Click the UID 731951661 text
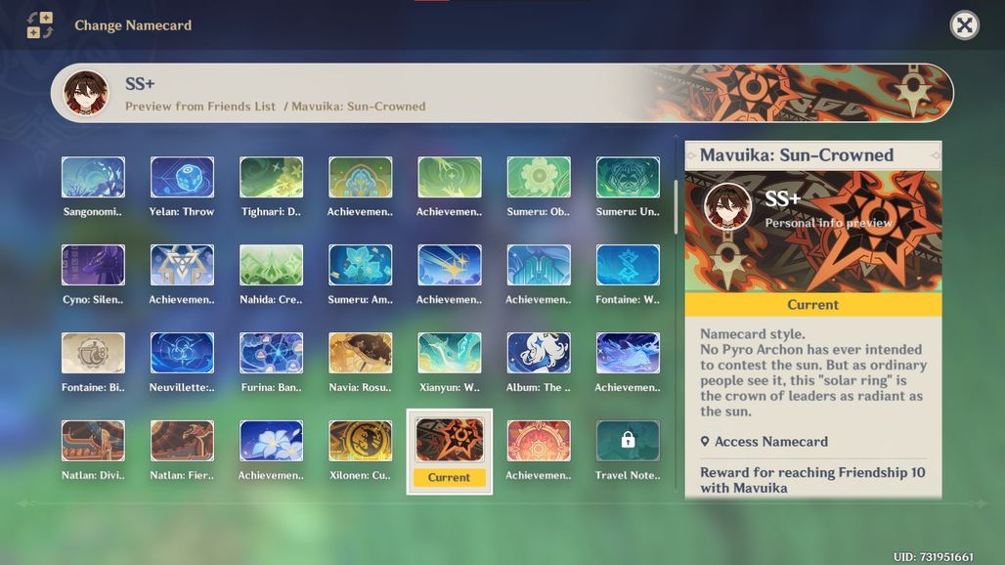 [x=934, y=556]
